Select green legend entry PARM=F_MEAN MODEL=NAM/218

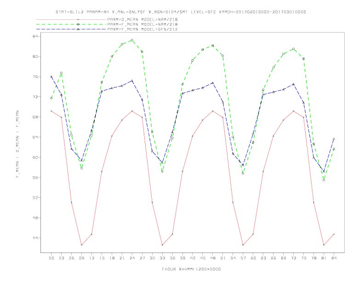[x=142, y=24]
